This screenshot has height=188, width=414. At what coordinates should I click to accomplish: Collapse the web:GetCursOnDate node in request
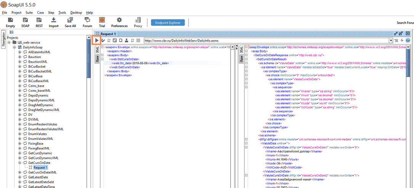click(x=102, y=59)
